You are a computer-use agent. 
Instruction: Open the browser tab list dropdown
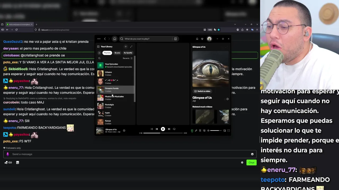pos(235,25)
